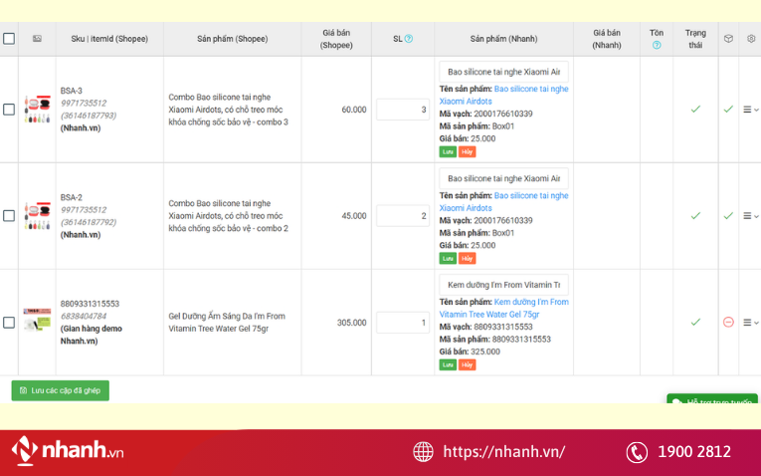Open the BSA-2 product thumbnail

[37, 216]
